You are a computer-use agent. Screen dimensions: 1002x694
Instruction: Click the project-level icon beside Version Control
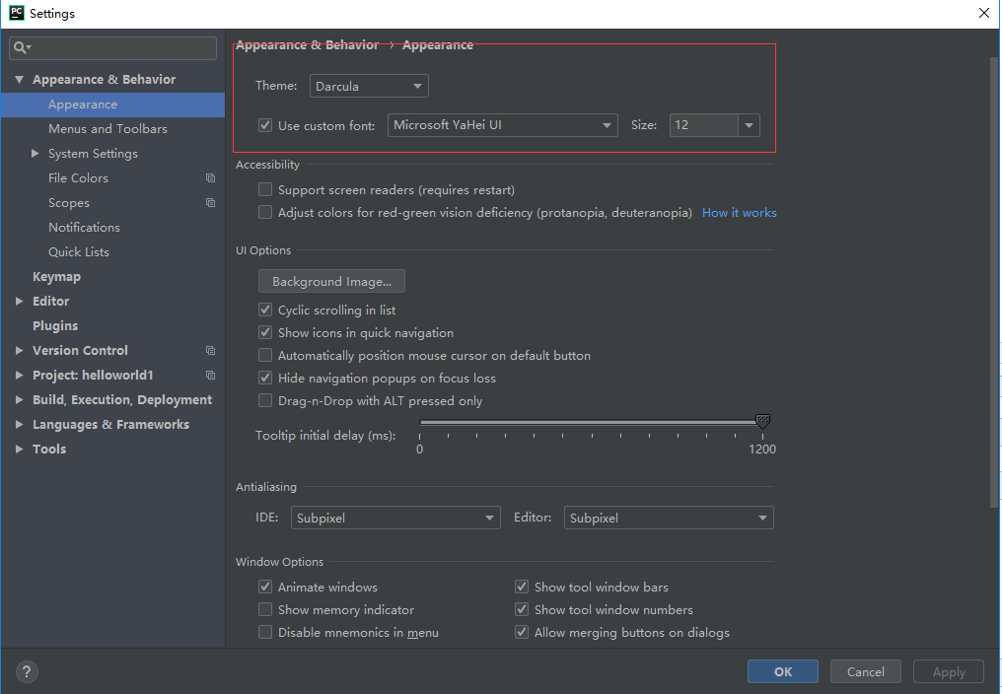click(210, 350)
